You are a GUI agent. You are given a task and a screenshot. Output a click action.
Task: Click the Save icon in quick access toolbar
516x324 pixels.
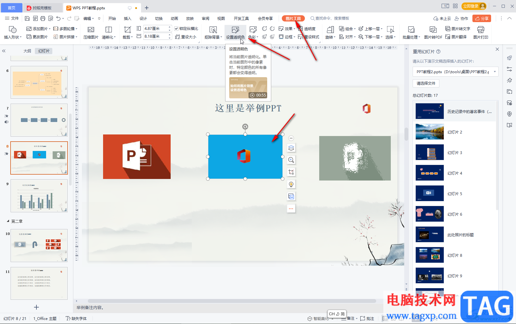[x=27, y=18]
